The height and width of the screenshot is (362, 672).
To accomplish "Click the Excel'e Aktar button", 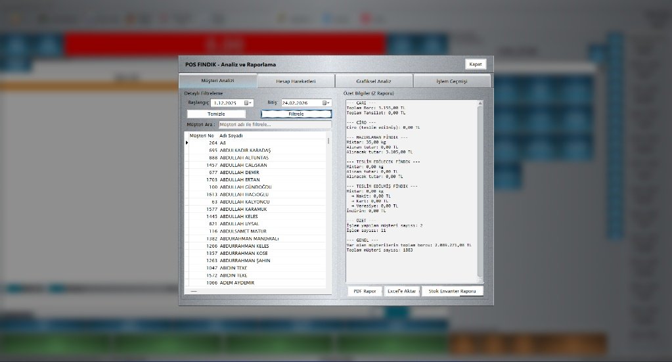I will click(x=402, y=290).
